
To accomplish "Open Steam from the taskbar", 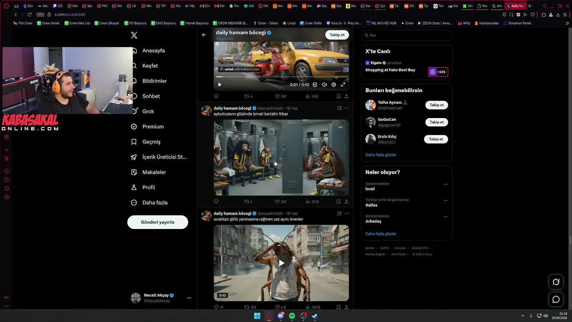I will 315,316.
